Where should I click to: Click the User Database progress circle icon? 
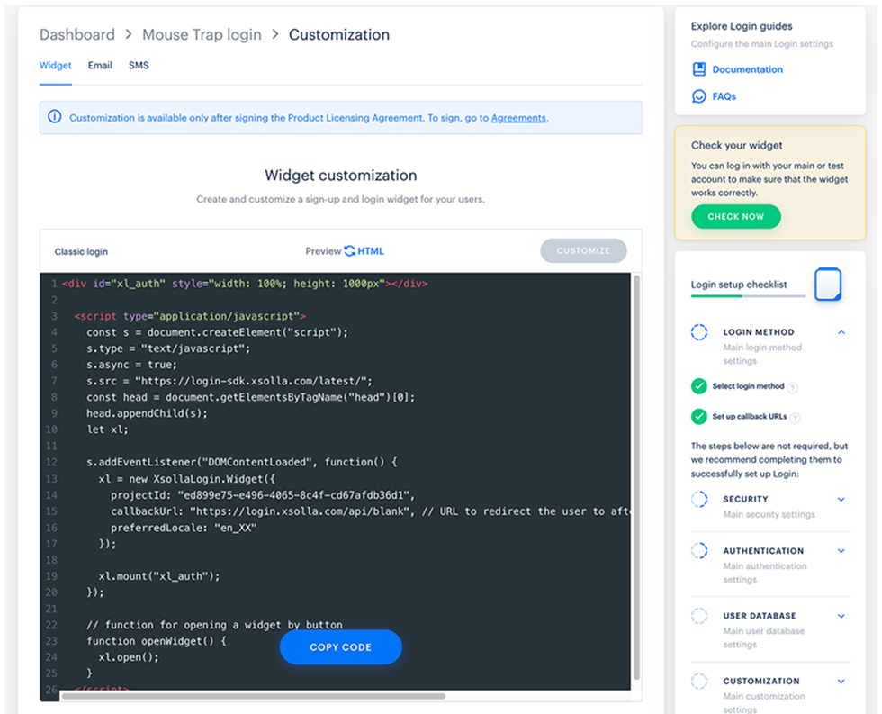tap(699, 616)
